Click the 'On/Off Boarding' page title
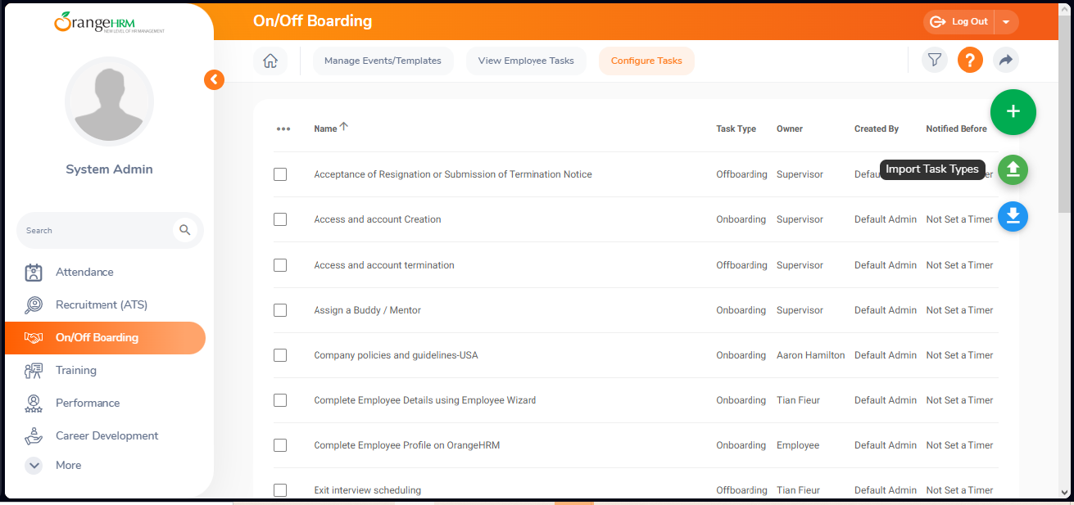The height and width of the screenshot is (505, 1074). point(313,21)
